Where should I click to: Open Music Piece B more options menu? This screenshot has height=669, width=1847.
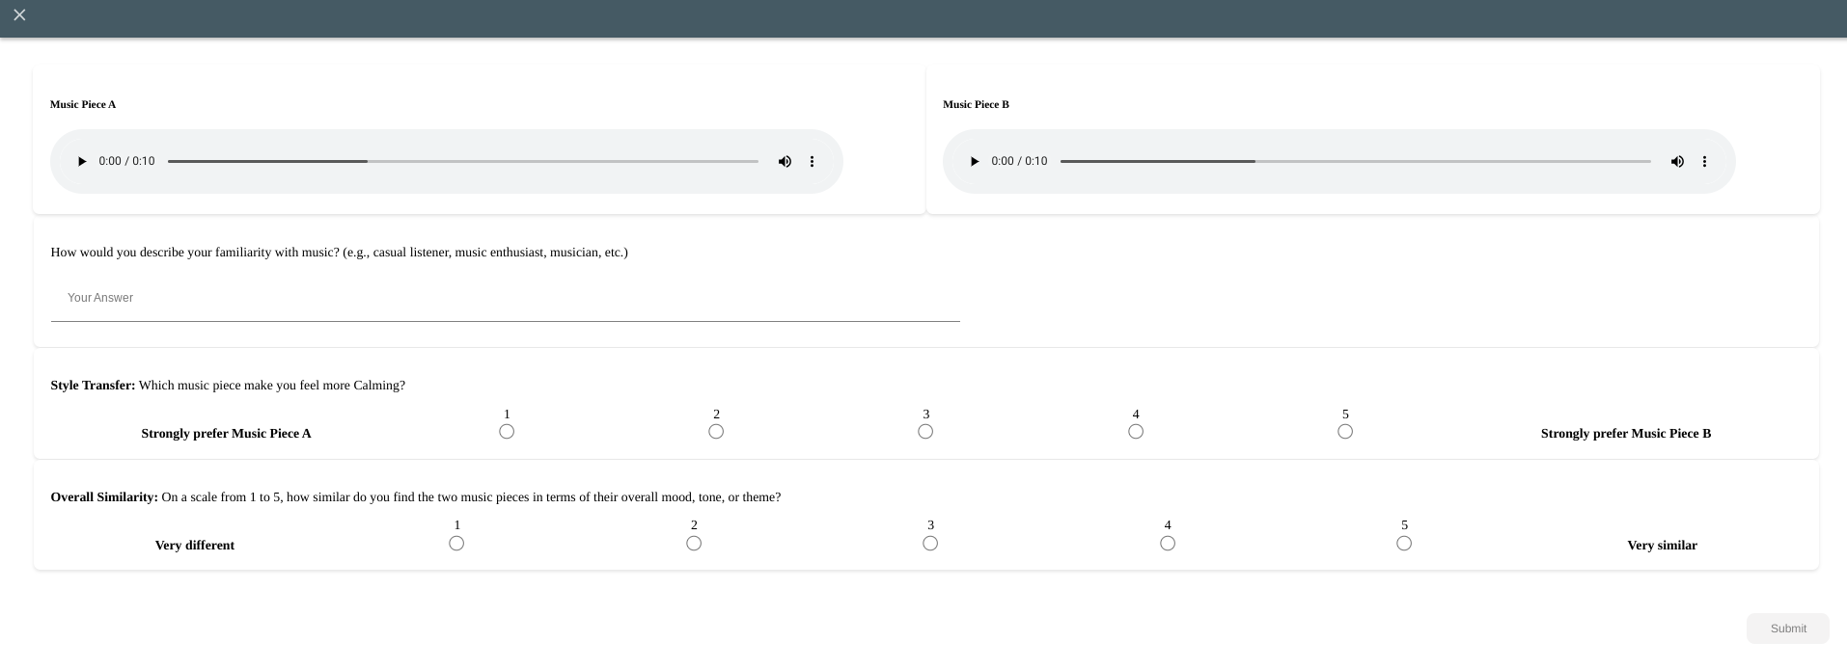(x=1704, y=162)
